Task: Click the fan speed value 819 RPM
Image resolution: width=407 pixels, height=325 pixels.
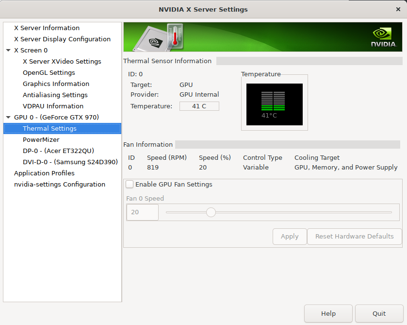Action: pyautogui.click(x=153, y=167)
